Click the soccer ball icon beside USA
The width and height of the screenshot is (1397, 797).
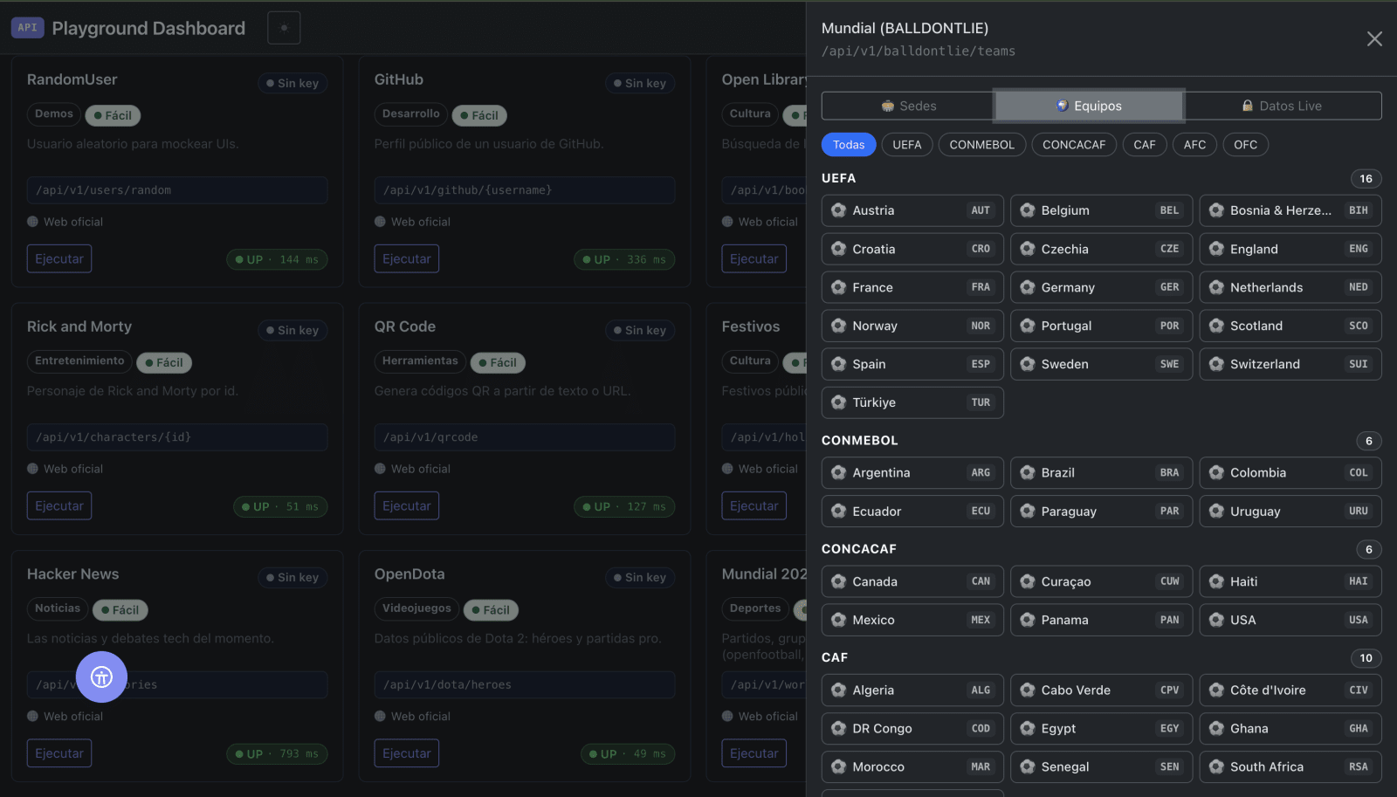tap(1216, 620)
